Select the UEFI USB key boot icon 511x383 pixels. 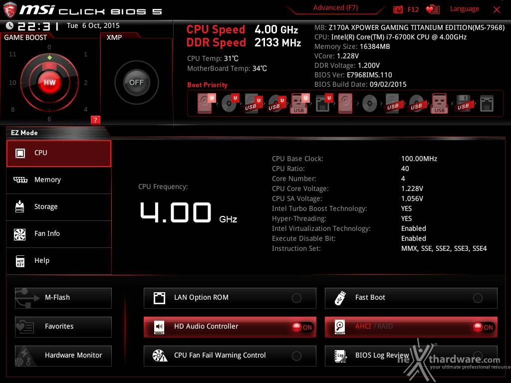299,104
